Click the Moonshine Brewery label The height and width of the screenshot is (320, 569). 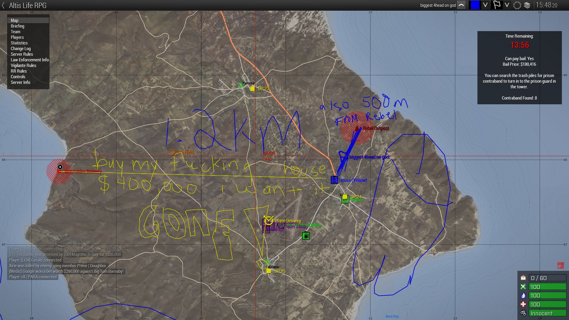pos(83,172)
